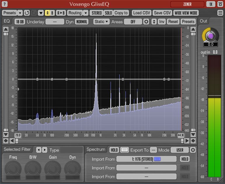Open the top toolbar Presets button
The height and width of the screenshot is (184, 225).
10,13
